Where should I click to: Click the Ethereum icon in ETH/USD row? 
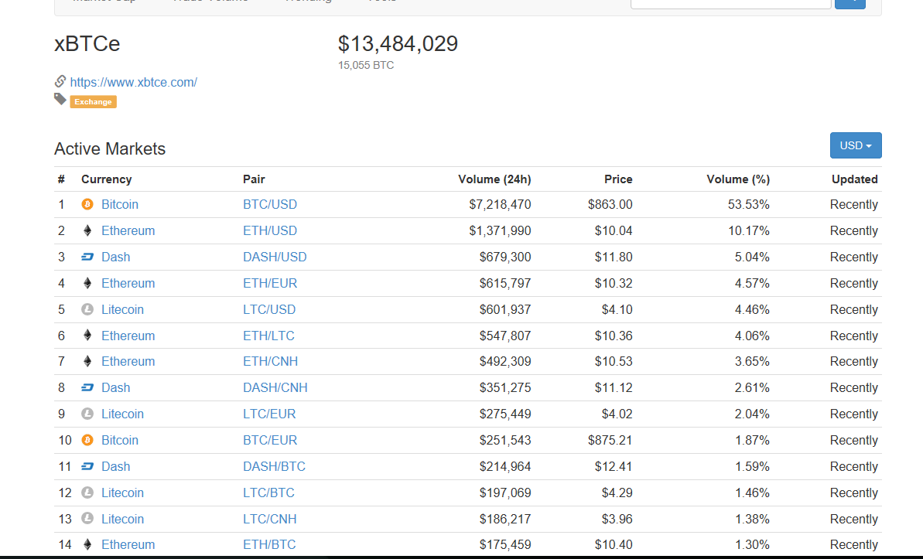pyautogui.click(x=87, y=230)
